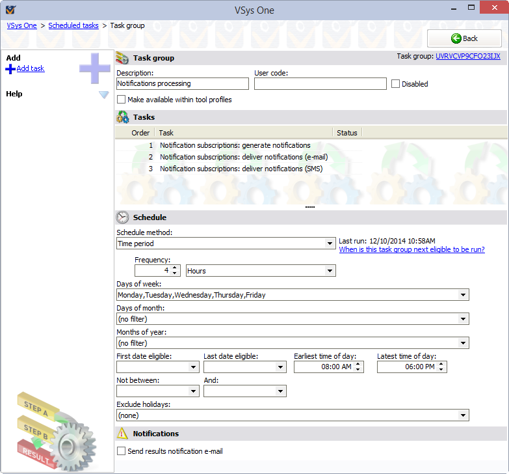This screenshot has height=474, width=509.
Task: Click the Last run 12/10/2014 10:58AM text
Action: 387,241
